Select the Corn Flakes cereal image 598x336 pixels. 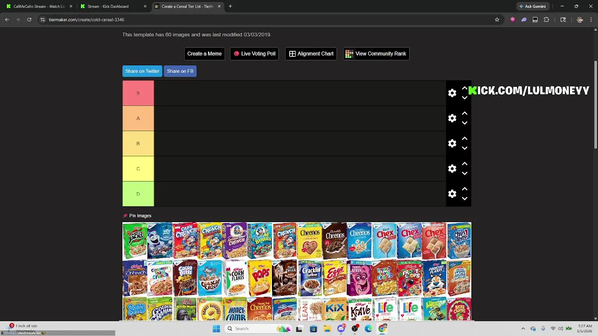tap(235, 278)
